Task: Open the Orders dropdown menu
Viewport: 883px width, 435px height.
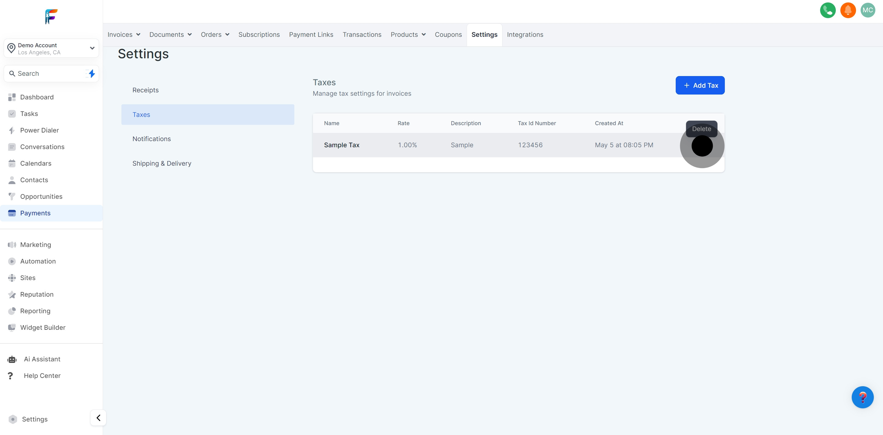Action: pyautogui.click(x=215, y=35)
